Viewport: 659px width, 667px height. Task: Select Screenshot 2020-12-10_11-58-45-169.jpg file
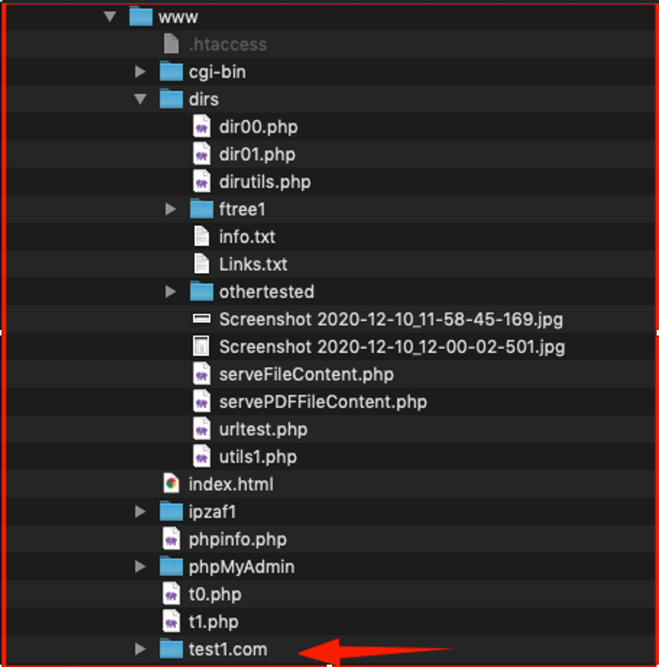391,320
